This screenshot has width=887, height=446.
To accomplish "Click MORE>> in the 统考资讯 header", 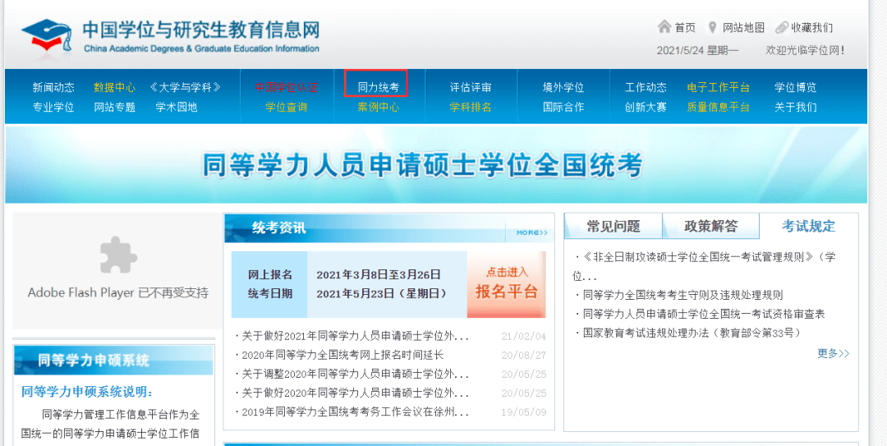I will tap(531, 232).
